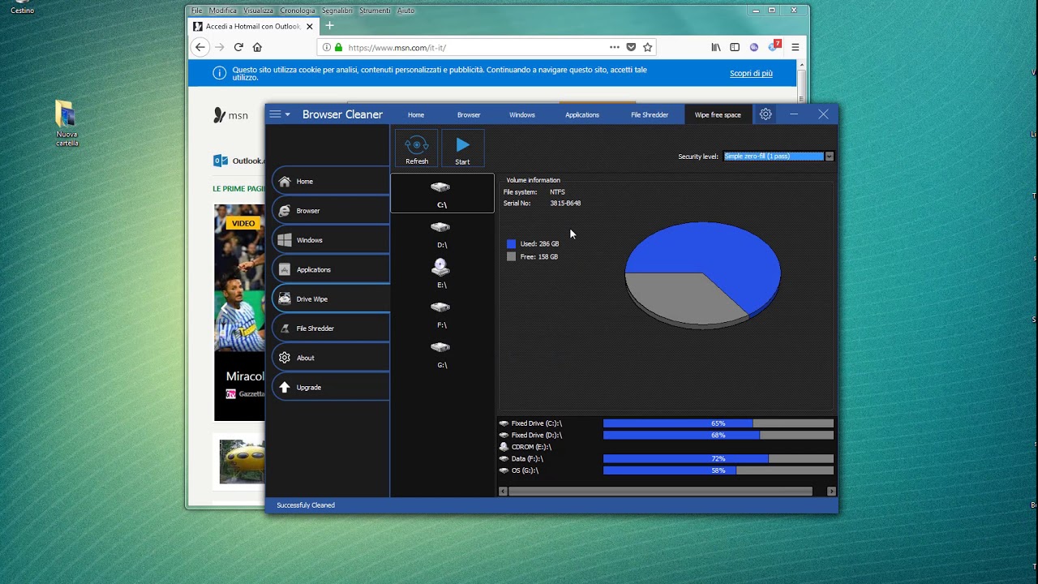Open the Firefox library icon
The image size is (1038, 584).
point(715,47)
